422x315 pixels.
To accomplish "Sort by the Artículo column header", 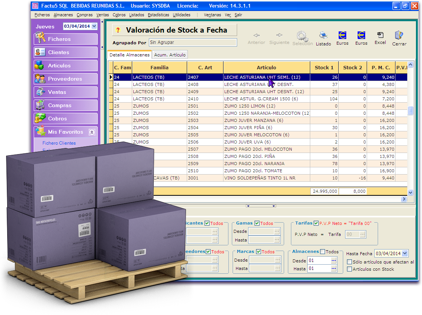I will coord(266,67).
